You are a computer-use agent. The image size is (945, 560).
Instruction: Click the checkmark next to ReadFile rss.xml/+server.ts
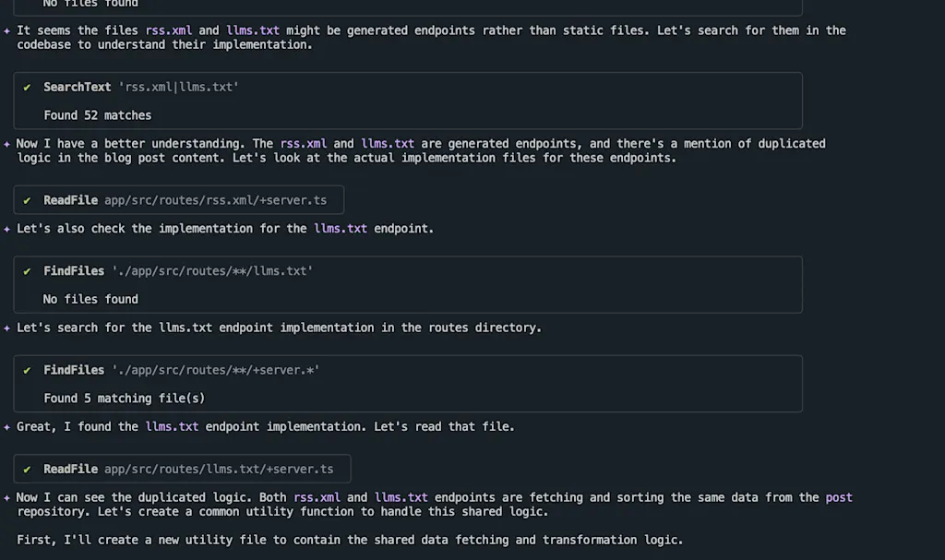click(x=27, y=201)
